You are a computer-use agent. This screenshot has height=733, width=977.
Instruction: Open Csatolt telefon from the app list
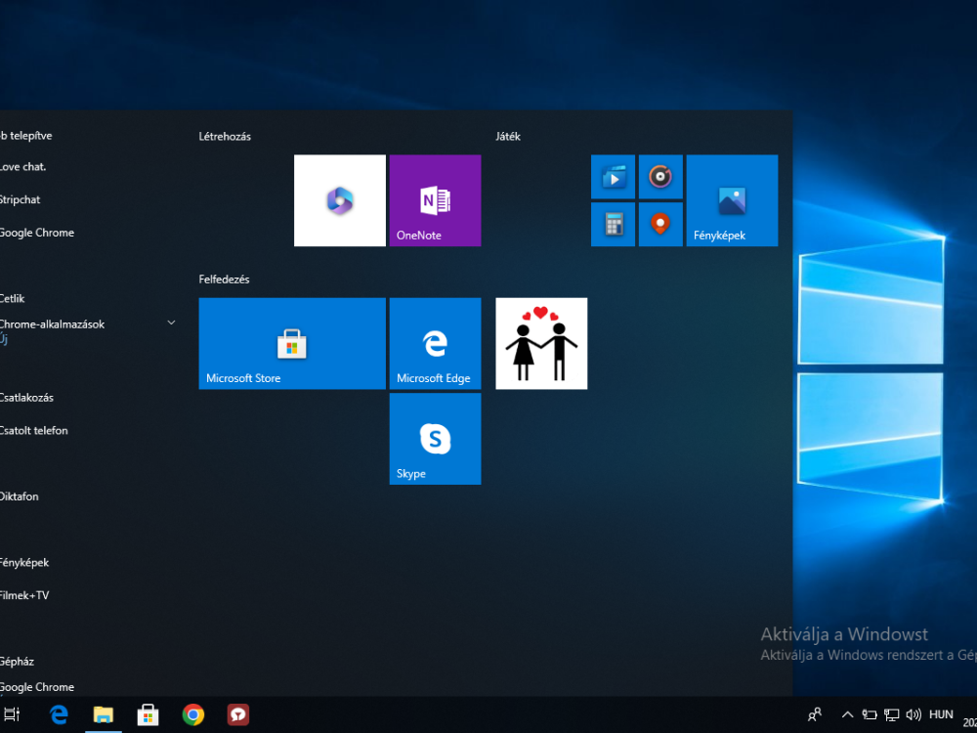[x=33, y=430]
